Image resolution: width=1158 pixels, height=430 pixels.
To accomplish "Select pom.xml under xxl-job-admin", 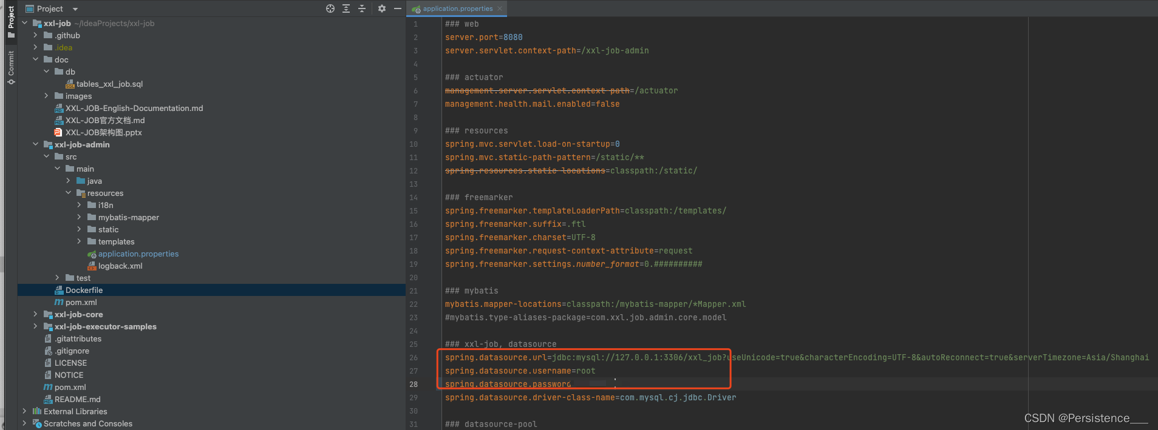I will click(x=81, y=302).
